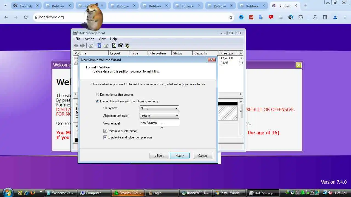
Task: Click the red thumbs-down extension icon
Action: (271, 17)
